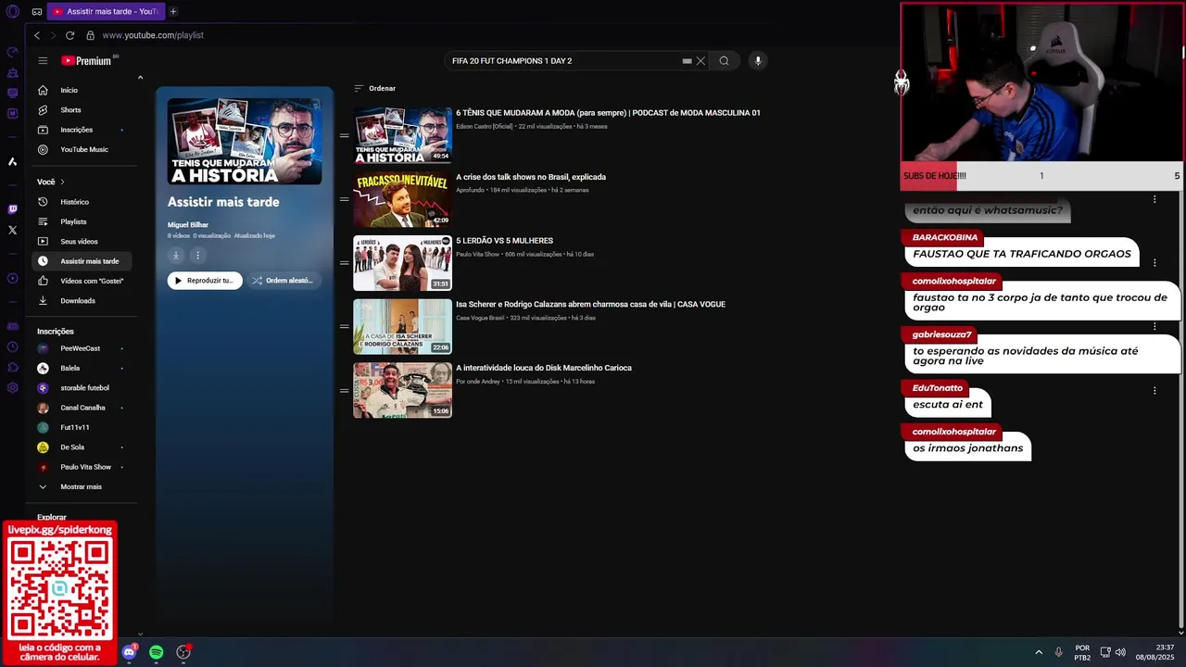Open the Opera GX main menu icon

[12, 11]
